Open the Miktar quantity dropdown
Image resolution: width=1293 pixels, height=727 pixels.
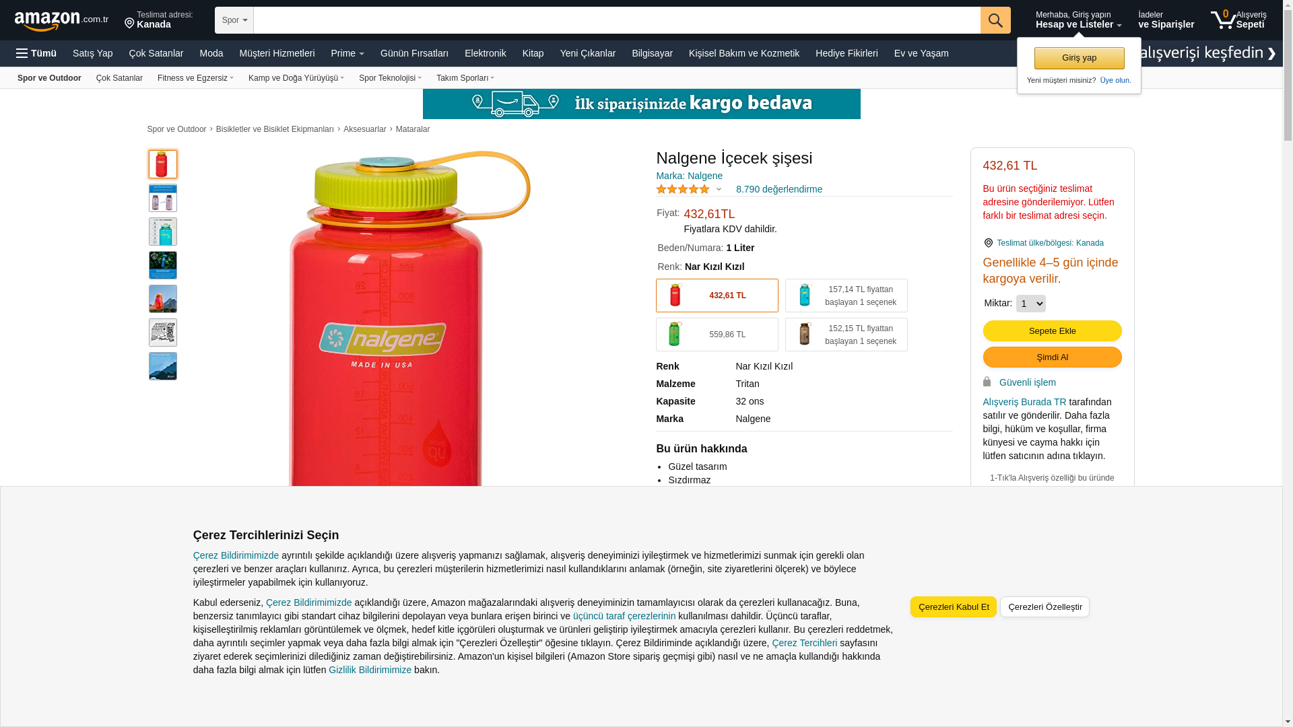1030,304
